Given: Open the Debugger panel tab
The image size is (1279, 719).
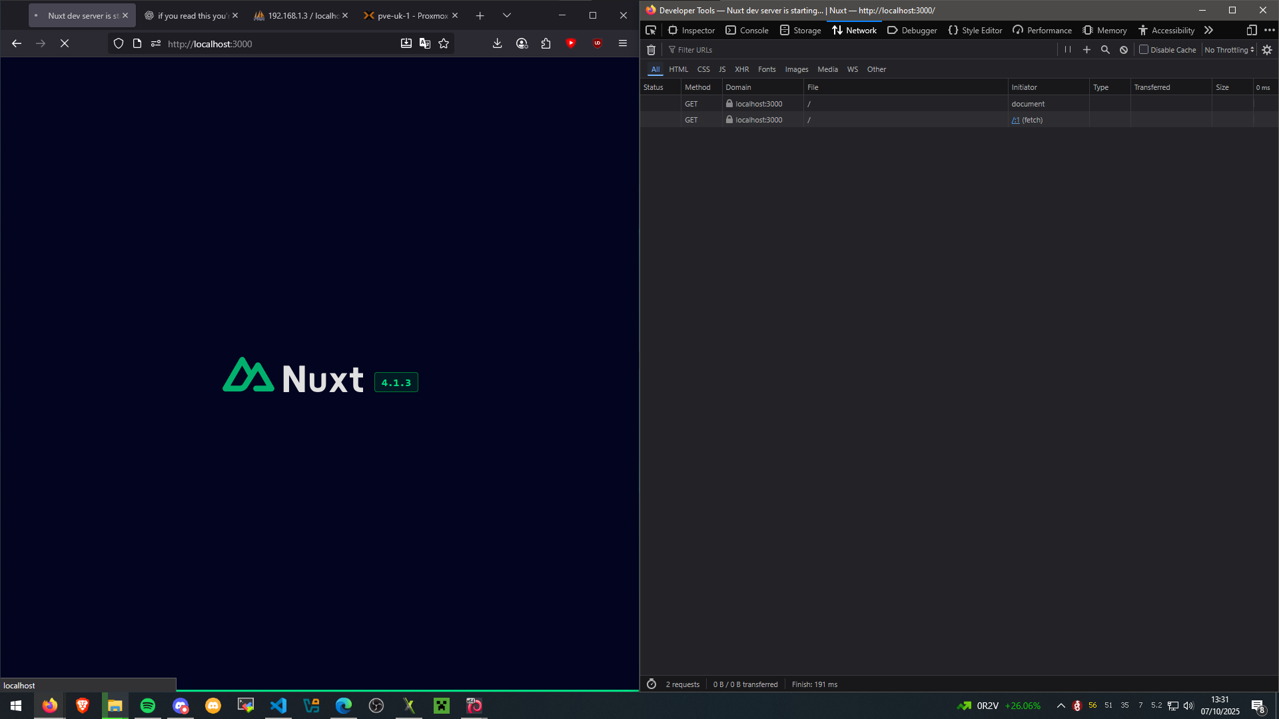Looking at the screenshot, I should coord(912,30).
